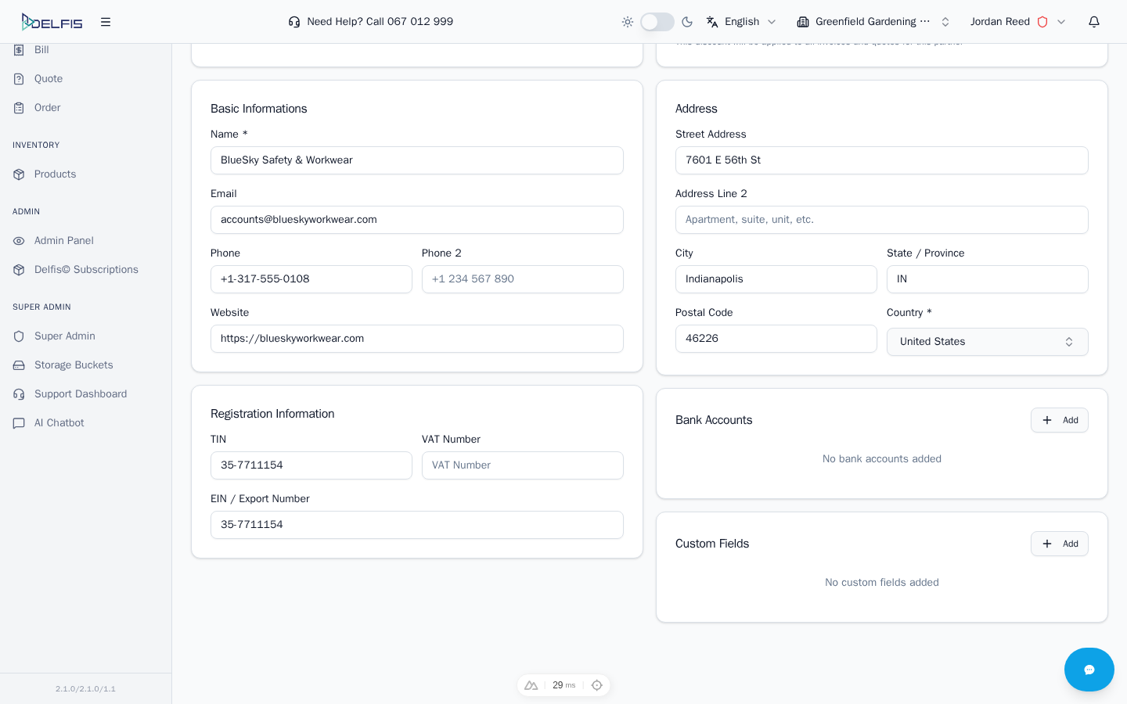The height and width of the screenshot is (704, 1127).
Task: Open the English language dropdown
Action: pyautogui.click(x=741, y=22)
